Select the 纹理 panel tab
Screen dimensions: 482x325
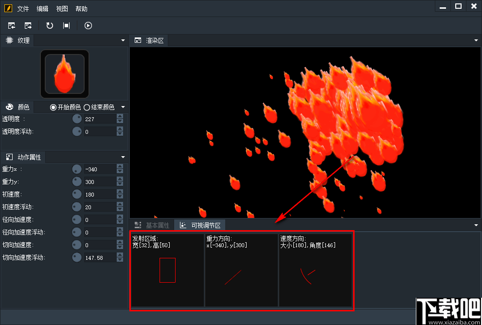pyautogui.click(x=18, y=40)
